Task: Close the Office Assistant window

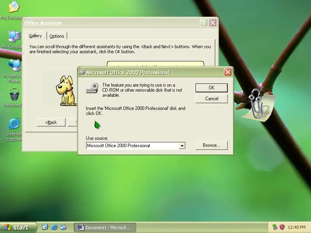Action: coord(213,23)
